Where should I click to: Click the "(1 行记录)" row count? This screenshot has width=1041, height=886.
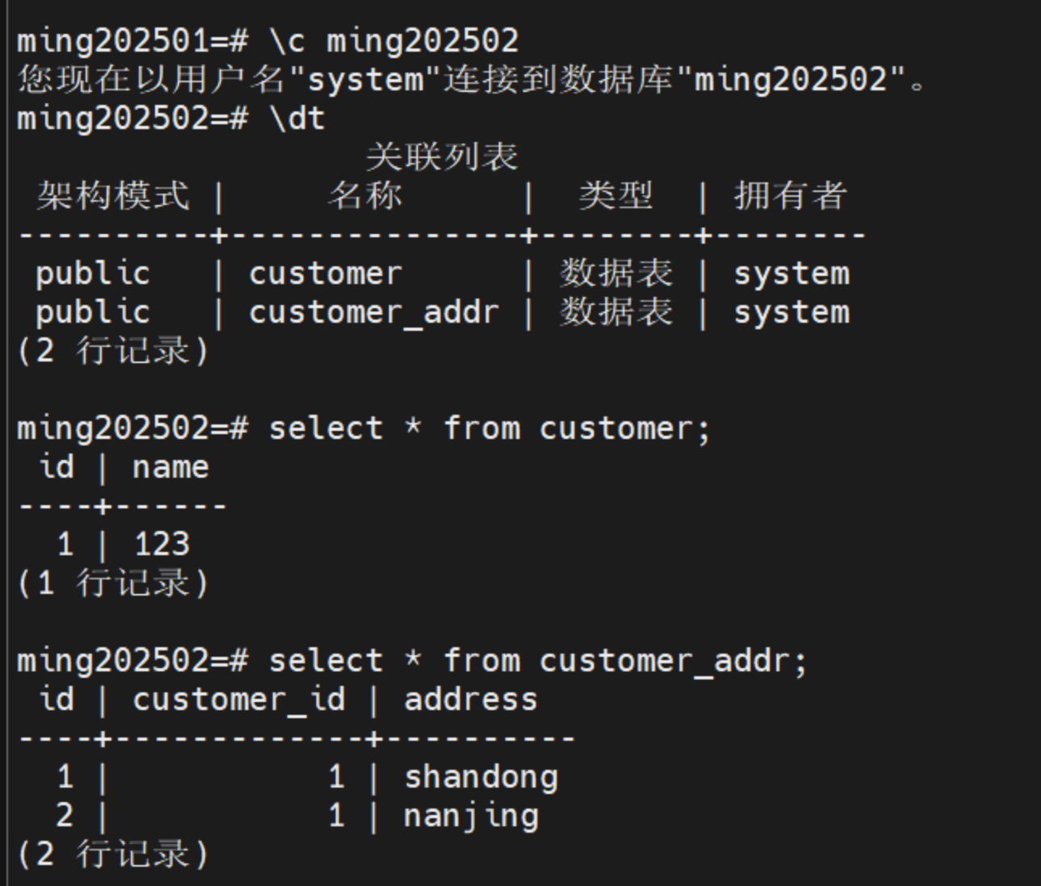point(113,583)
